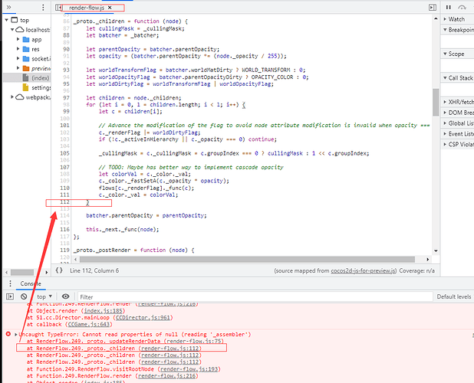Select the orange preview folder icon
This screenshot has width=474, height=383.
tap(26, 68)
